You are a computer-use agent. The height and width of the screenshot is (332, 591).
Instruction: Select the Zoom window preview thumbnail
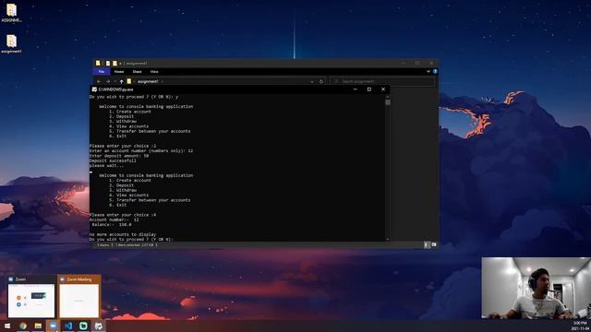pyautogui.click(x=31, y=297)
